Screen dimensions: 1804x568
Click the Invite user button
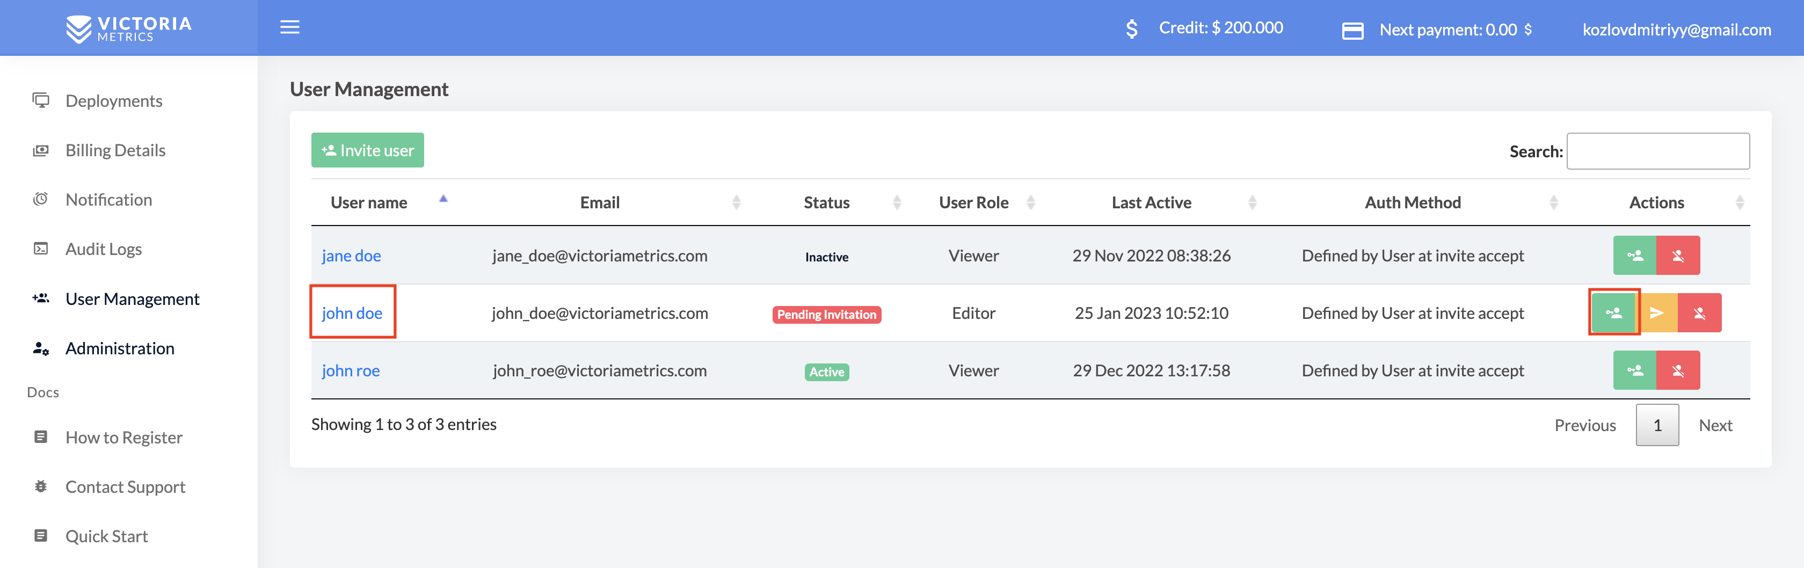368,150
